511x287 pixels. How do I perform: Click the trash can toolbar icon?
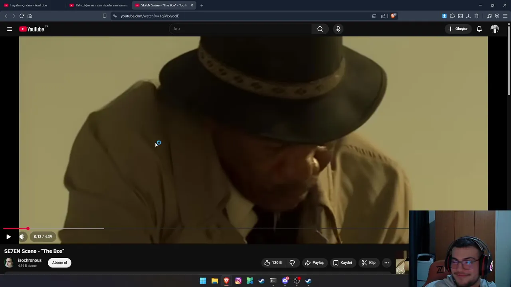[476, 16]
